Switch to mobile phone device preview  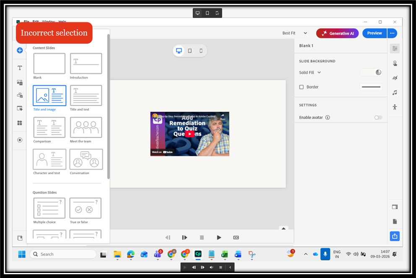(x=201, y=51)
